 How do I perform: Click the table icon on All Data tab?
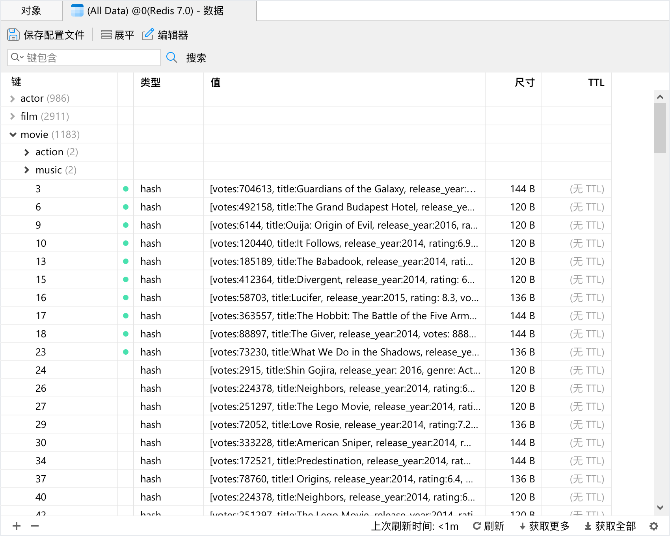click(x=77, y=11)
